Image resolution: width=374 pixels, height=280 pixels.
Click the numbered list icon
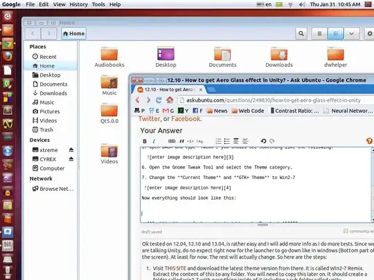coord(218,141)
